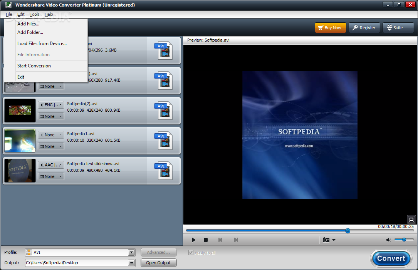The image size is (418, 270).
Task: Open AAC audio dropdown for slideshow file
Action: [x=51, y=165]
